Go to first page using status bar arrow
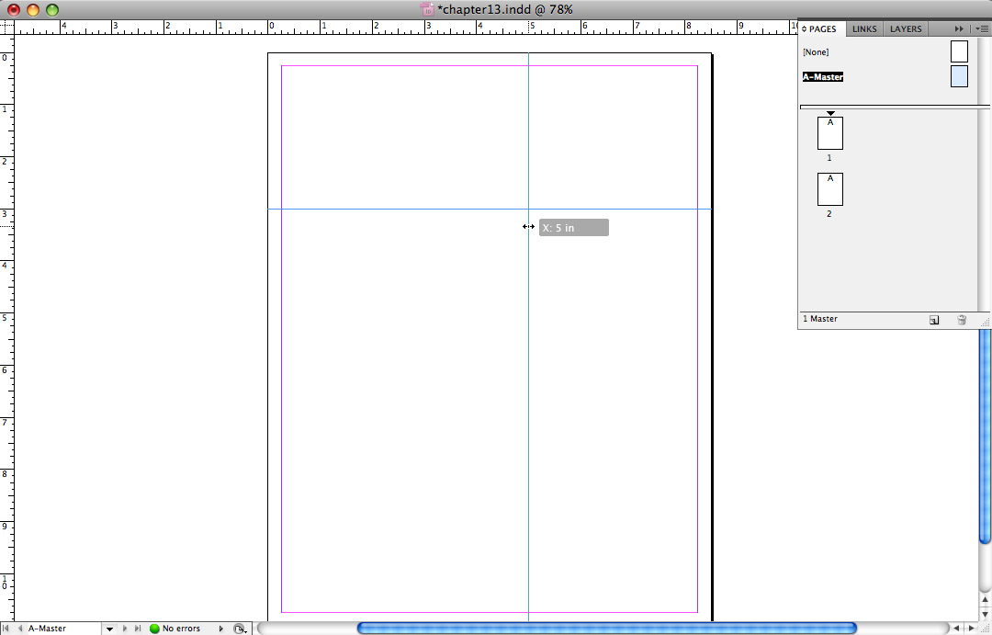Screen dimensions: 992x635 pos(6,629)
